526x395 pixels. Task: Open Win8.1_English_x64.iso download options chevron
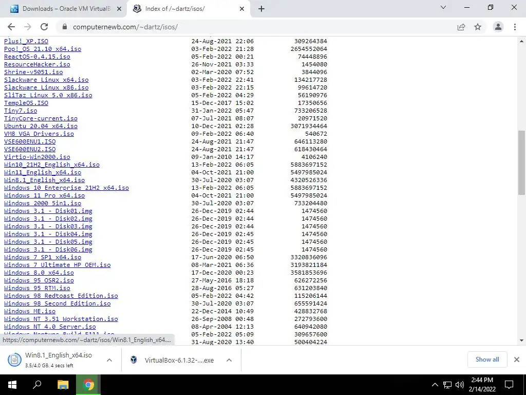pos(109,360)
